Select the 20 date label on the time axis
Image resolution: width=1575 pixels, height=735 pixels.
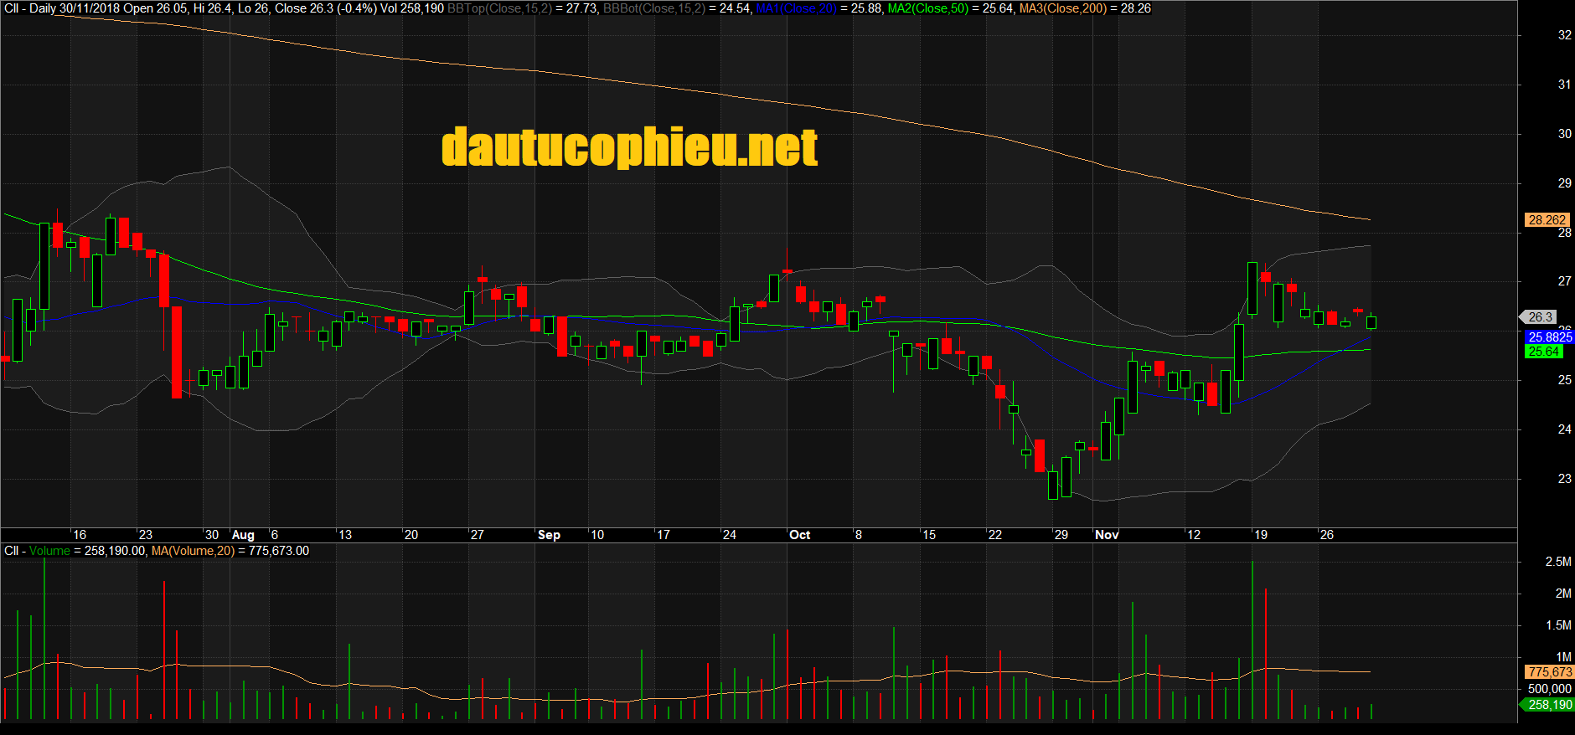(411, 535)
